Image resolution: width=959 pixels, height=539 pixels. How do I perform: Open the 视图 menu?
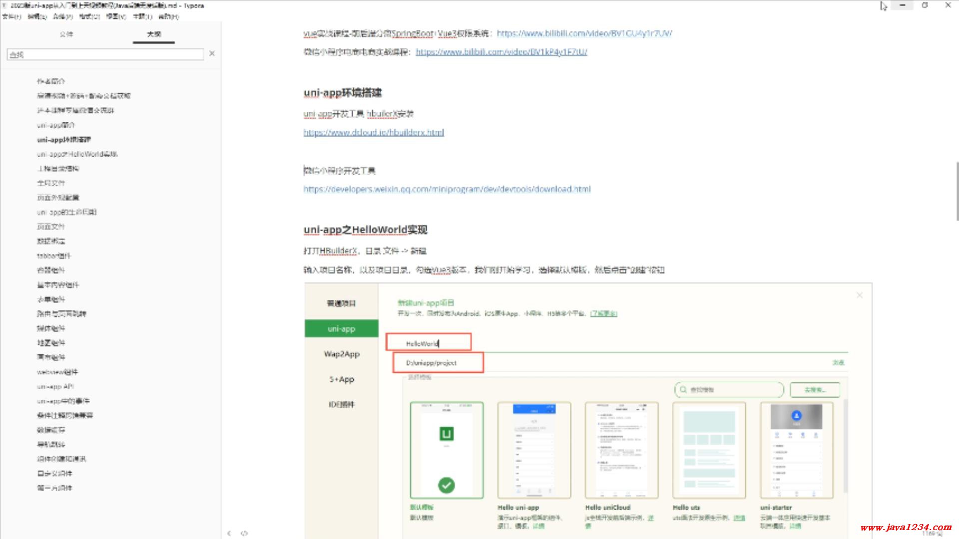point(116,16)
